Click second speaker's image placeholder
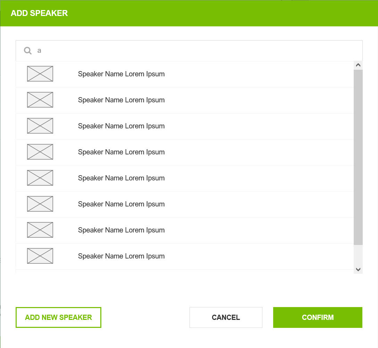The width and height of the screenshot is (378, 348). (40, 100)
